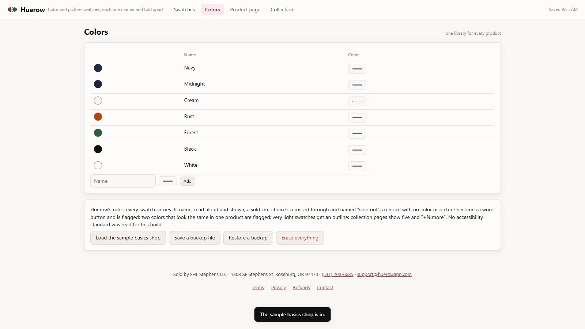585x329 pixels.
Task: Click Save a backup file
Action: (195, 238)
